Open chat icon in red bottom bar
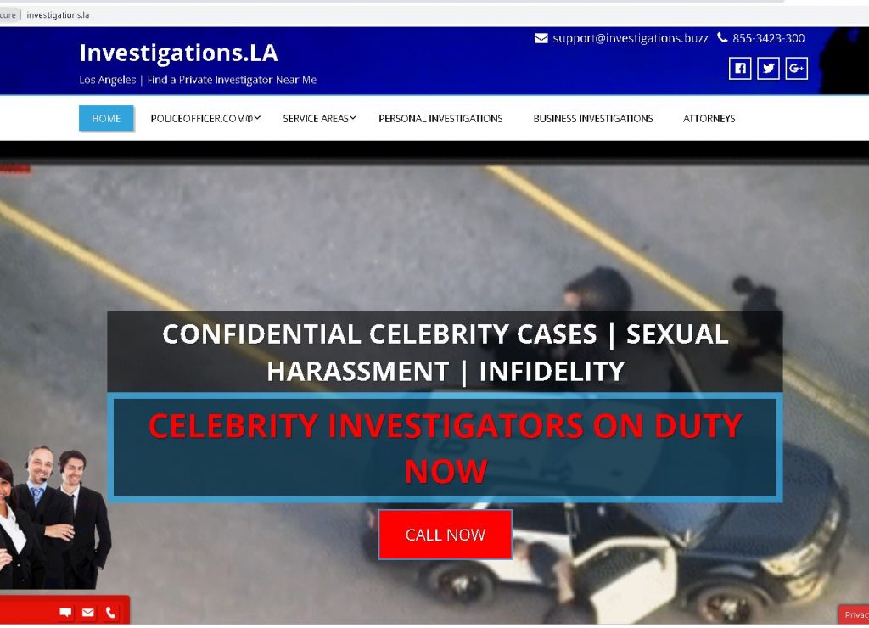869x628 pixels. point(65,613)
